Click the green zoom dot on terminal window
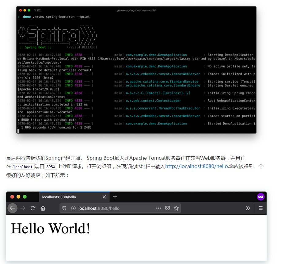 [28, 10]
